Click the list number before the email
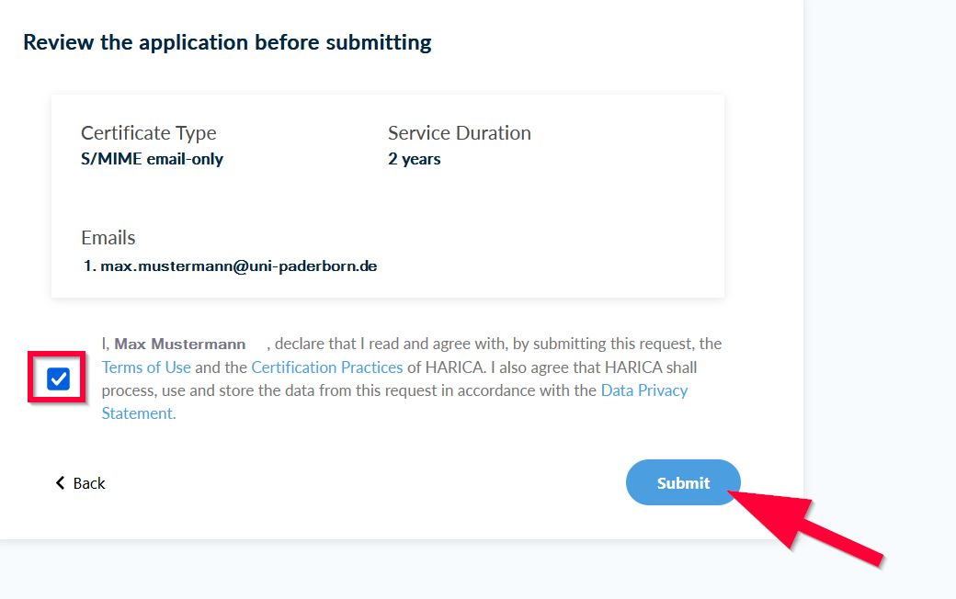 pos(89,266)
